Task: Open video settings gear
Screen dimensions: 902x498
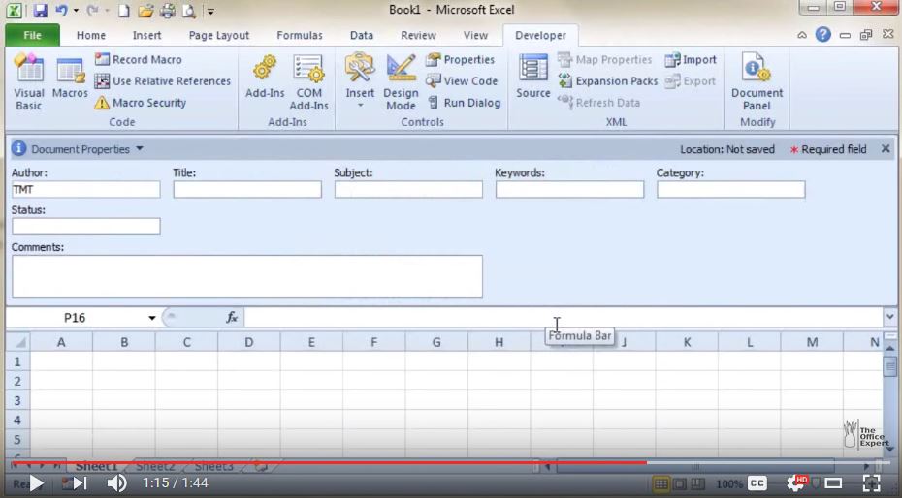Action: pos(796,483)
